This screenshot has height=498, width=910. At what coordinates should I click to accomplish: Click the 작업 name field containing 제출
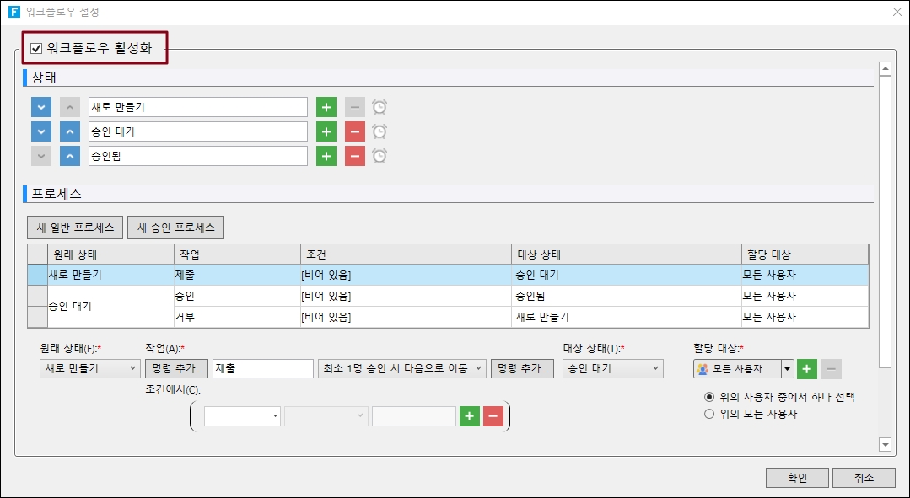point(262,369)
